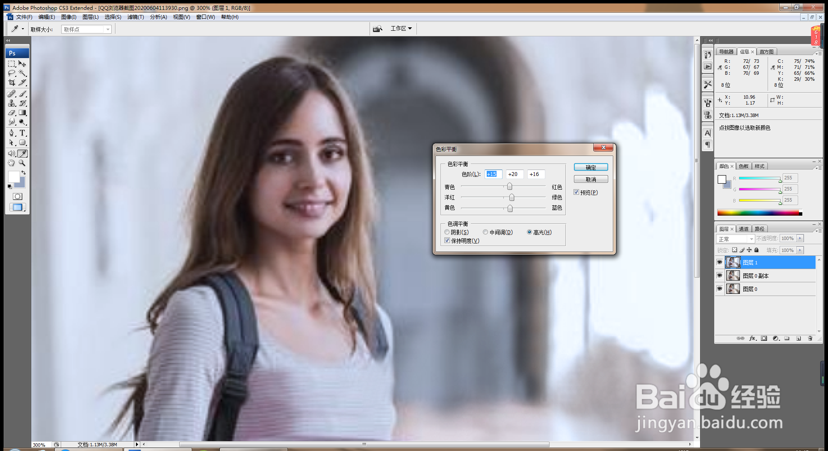Image resolution: width=828 pixels, height=451 pixels.
Task: Select the Lasso tool
Action: [x=12, y=73]
